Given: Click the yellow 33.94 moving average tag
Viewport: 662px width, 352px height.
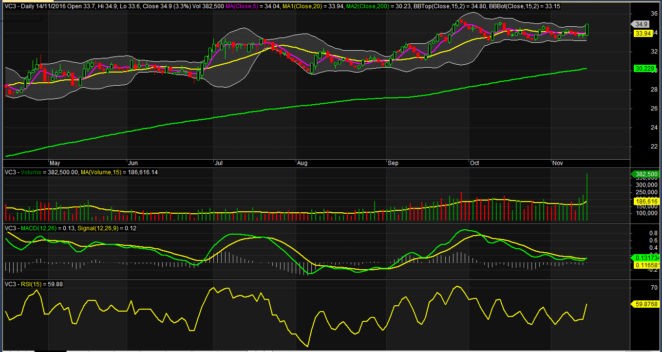Looking at the screenshot, I should pyautogui.click(x=643, y=34).
